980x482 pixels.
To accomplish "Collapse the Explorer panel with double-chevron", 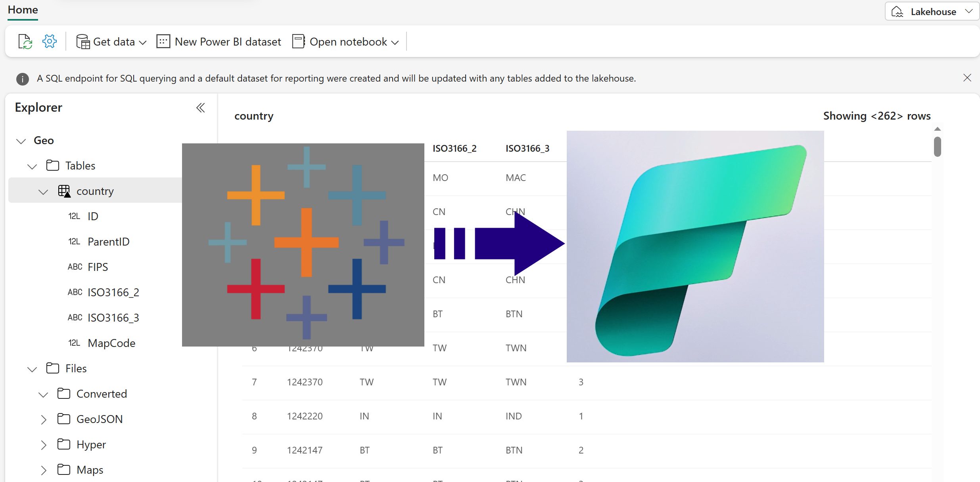I will (200, 107).
